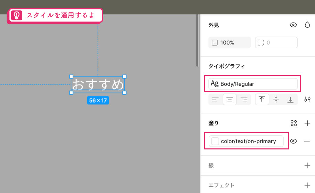Align text right
Screen dimensions: 315x193
[x=244, y=99]
